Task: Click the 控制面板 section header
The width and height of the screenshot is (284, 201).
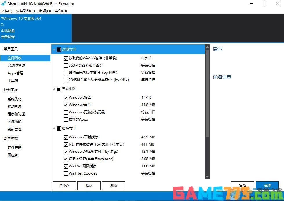Action: pyautogui.click(x=11, y=90)
